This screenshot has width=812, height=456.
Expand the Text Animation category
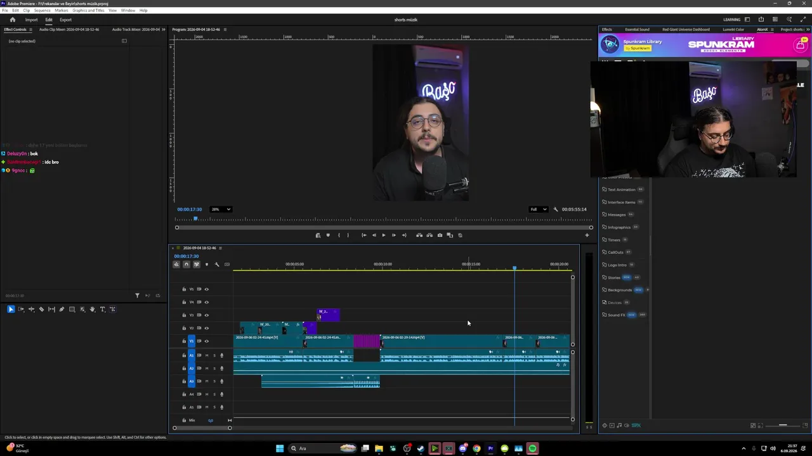coord(621,189)
